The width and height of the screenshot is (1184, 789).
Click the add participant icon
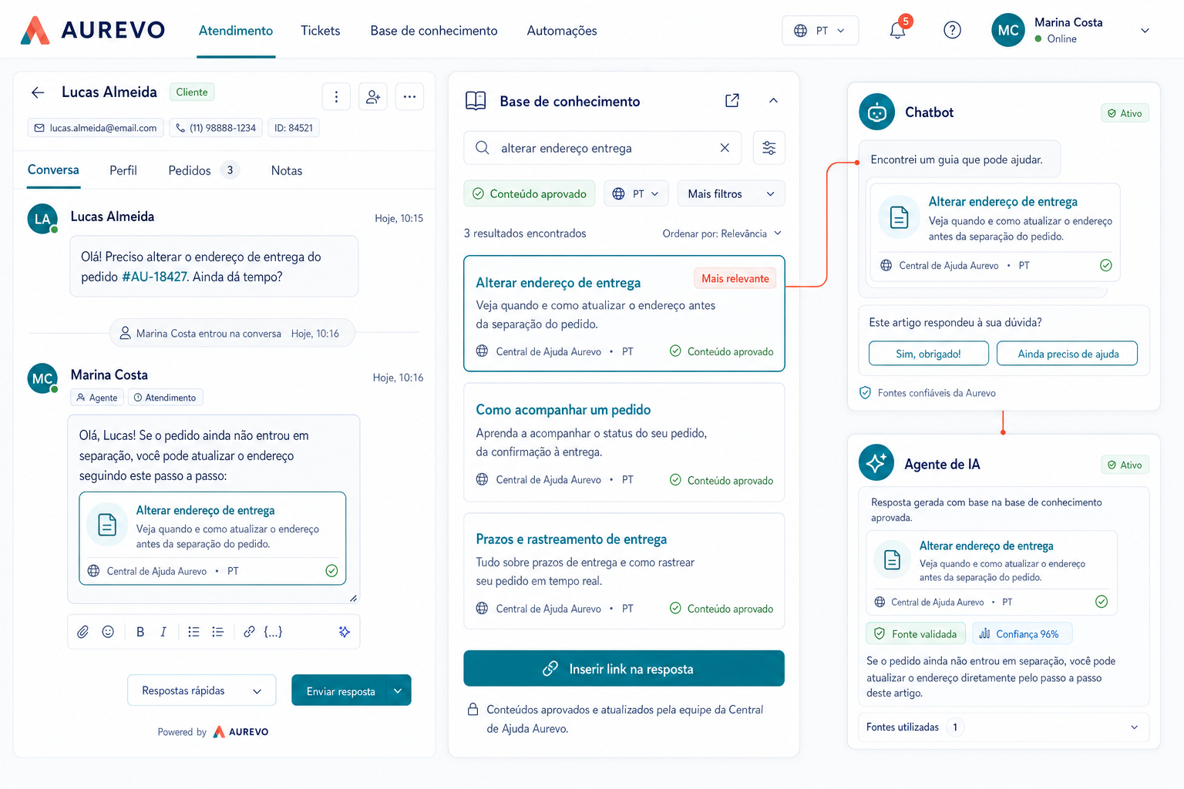(x=373, y=96)
